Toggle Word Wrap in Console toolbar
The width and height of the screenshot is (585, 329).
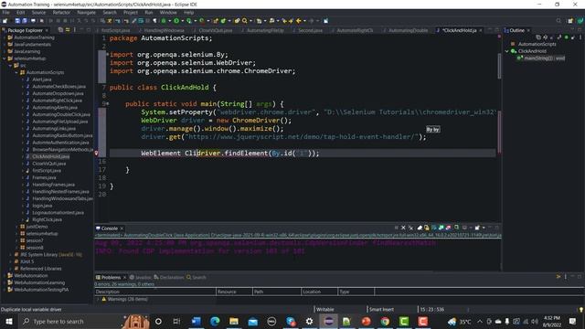click(434, 228)
